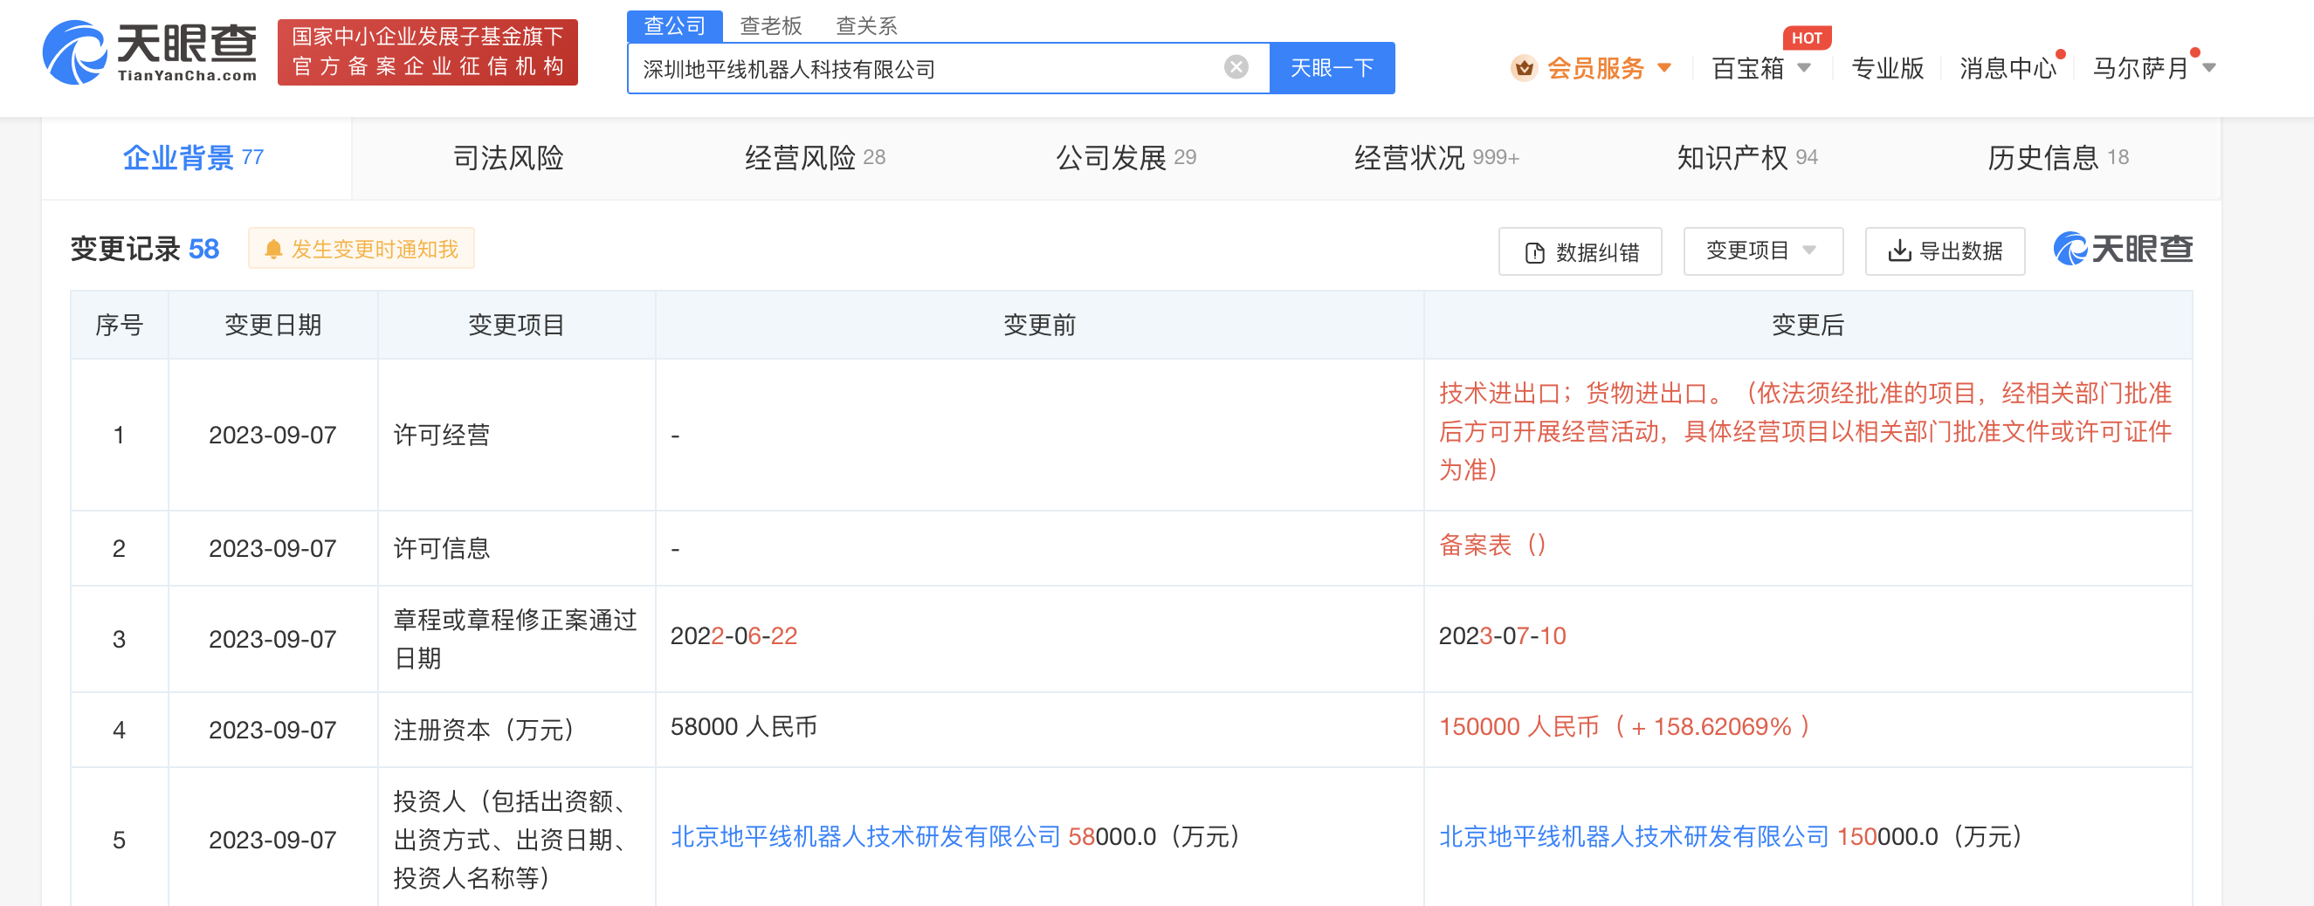Click the 序号 column header
The width and height of the screenshot is (2314, 906).
pyautogui.click(x=120, y=325)
